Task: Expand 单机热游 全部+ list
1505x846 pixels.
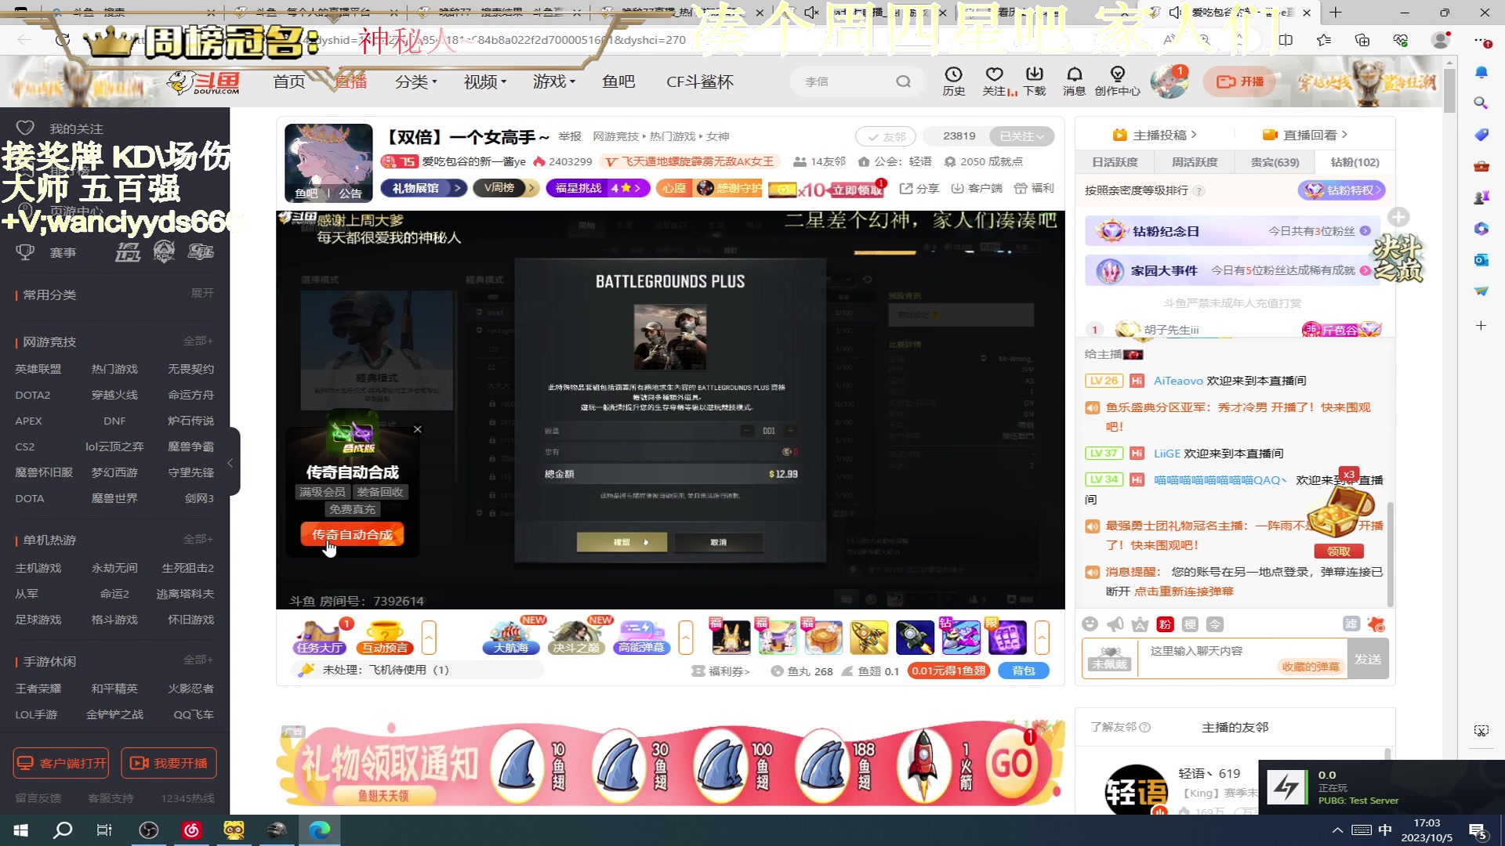Action: pyautogui.click(x=198, y=540)
